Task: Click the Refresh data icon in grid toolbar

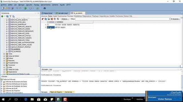Action: (45, 19)
